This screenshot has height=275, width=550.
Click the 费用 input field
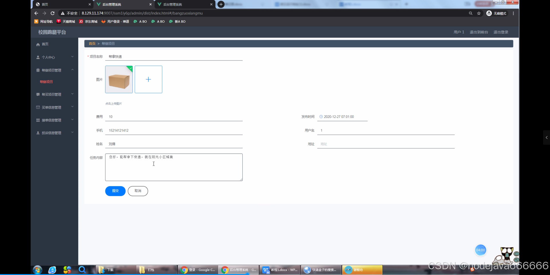(x=174, y=117)
